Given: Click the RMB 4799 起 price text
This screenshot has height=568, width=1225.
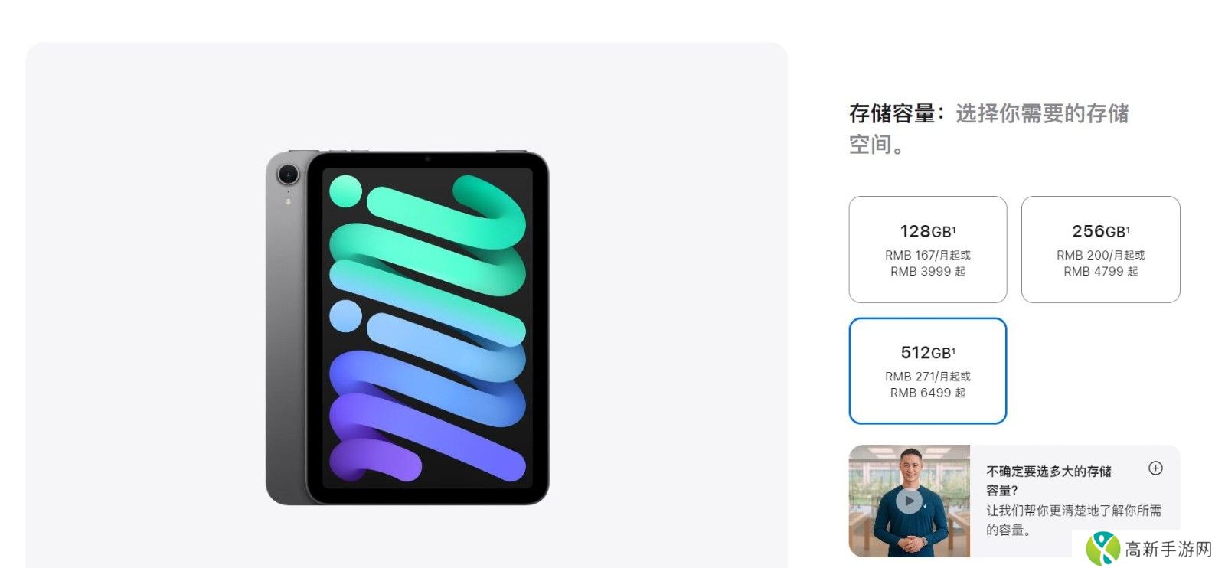Looking at the screenshot, I should click(x=1100, y=271).
